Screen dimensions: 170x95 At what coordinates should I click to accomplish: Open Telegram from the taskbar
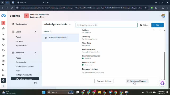[x=110, y=92]
